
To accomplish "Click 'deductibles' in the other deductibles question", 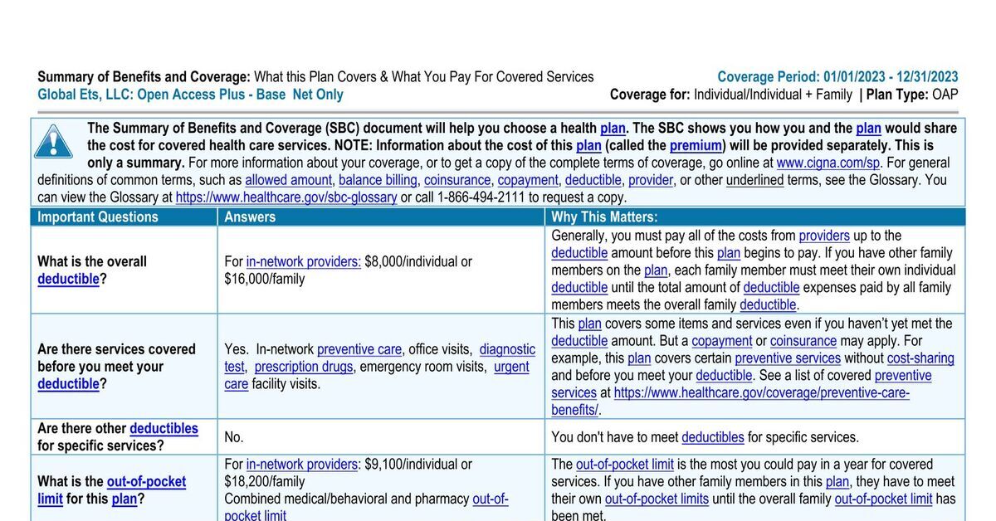I will click(x=164, y=429).
